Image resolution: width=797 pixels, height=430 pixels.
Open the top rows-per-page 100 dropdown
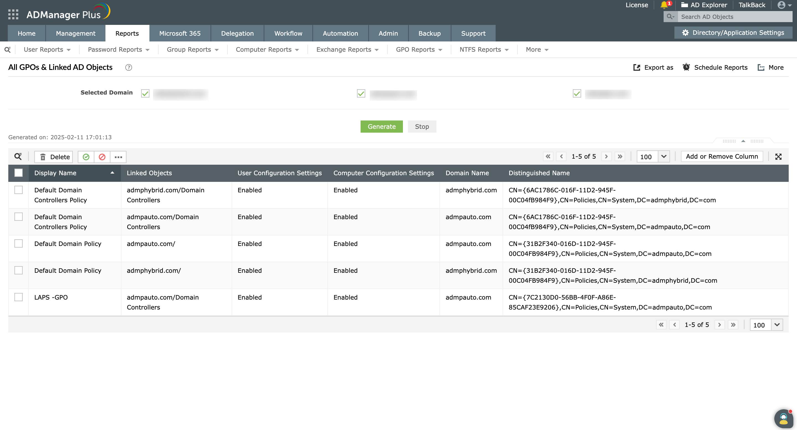[x=664, y=157]
